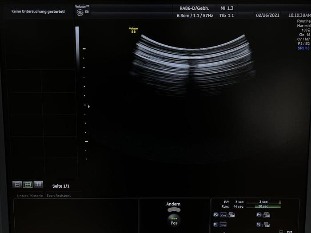
Task: Click the 'TIb 1.1' value
Action: pos(227,16)
